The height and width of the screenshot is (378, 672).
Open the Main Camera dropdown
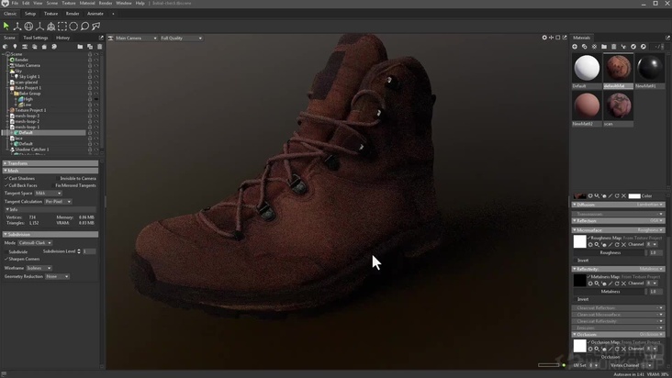click(x=133, y=38)
